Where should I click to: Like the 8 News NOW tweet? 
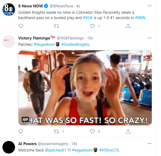coord(92,26)
